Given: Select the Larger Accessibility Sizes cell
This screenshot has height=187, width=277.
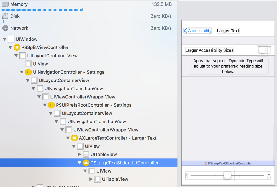Looking at the screenshot, I should pyautogui.click(x=228, y=50).
